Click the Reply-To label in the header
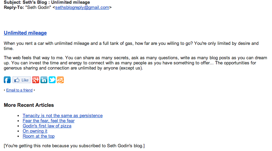The width and height of the screenshot is (272, 151). [14, 8]
